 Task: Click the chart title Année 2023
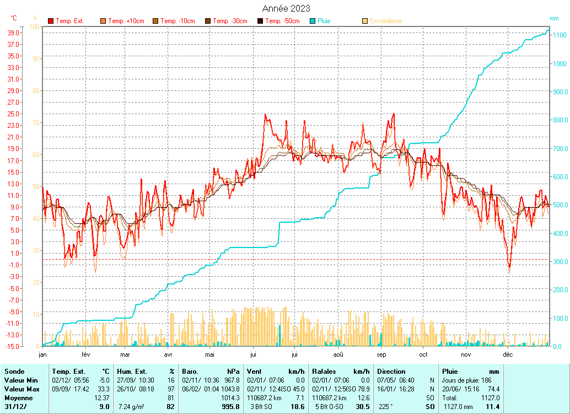(285, 8)
